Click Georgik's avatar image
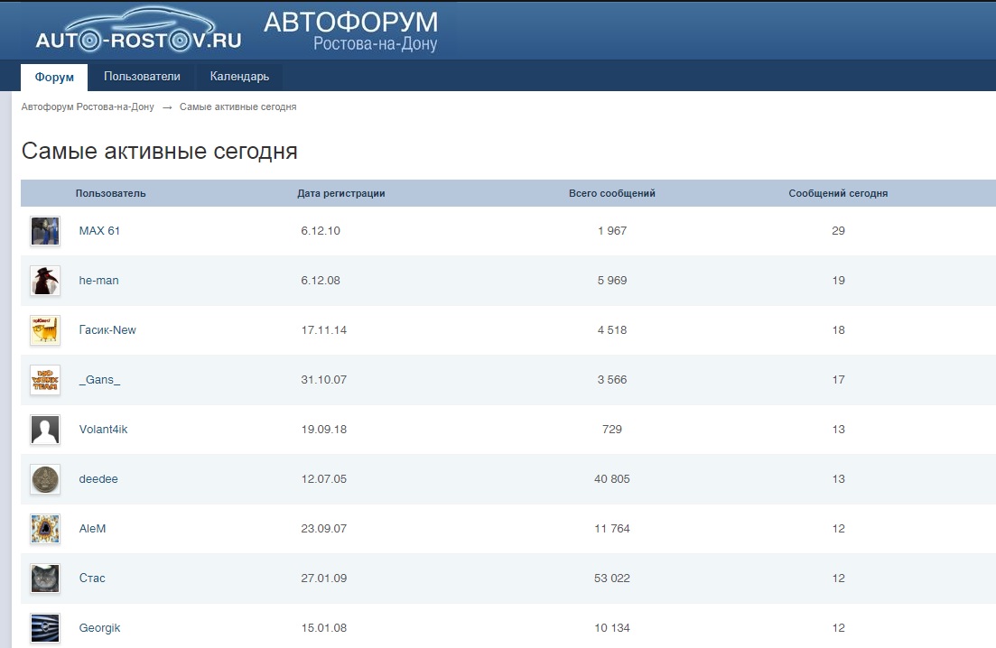Viewport: 996px width, 648px height. coord(45,628)
